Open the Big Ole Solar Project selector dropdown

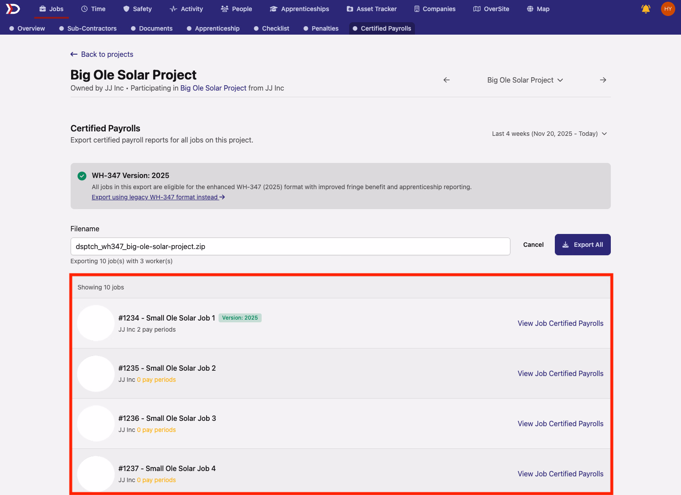click(525, 80)
